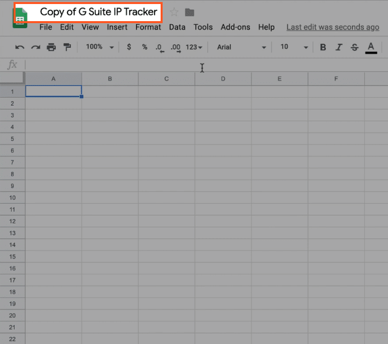Open the 100% zoom dropdown
Screen dimensions: 388x344
point(100,47)
